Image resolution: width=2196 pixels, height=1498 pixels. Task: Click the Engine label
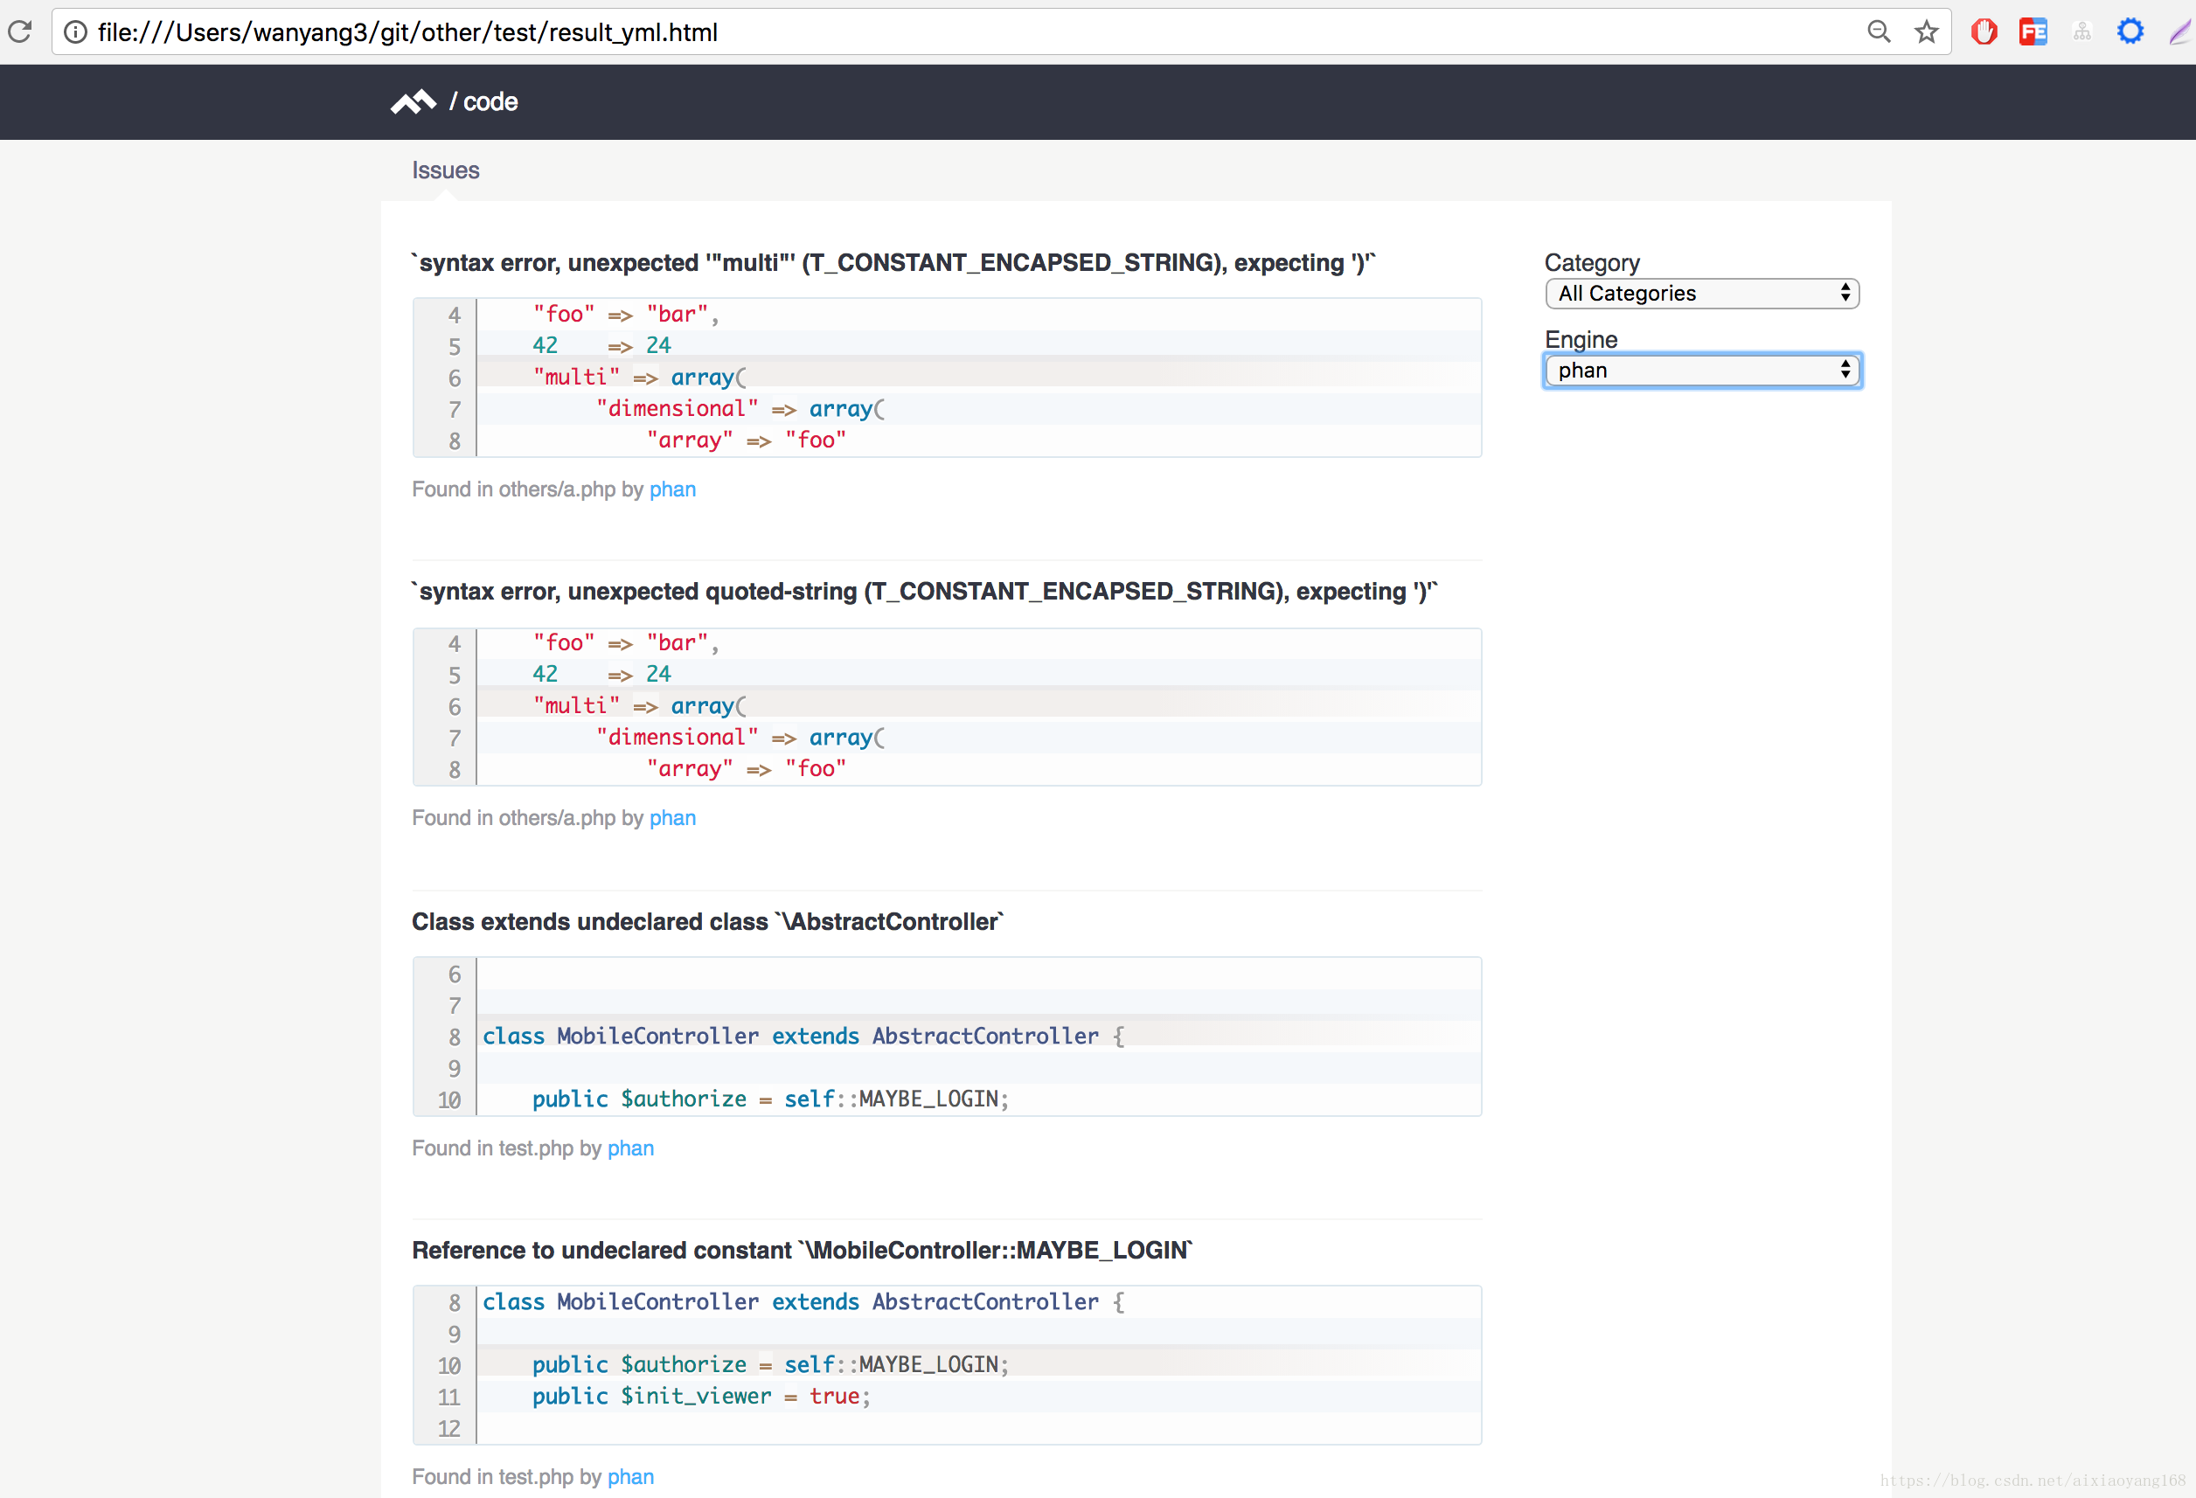click(1581, 339)
